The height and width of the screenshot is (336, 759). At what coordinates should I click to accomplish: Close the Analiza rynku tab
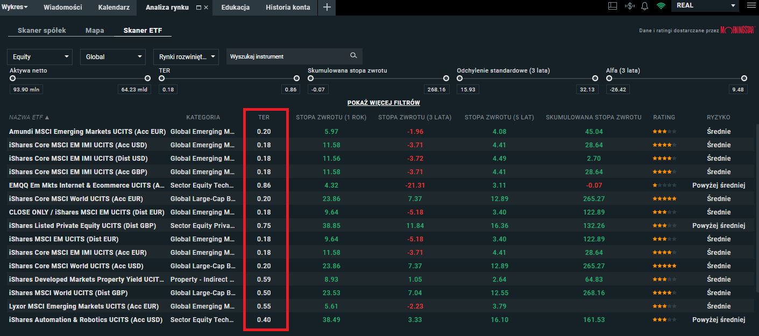click(x=206, y=8)
